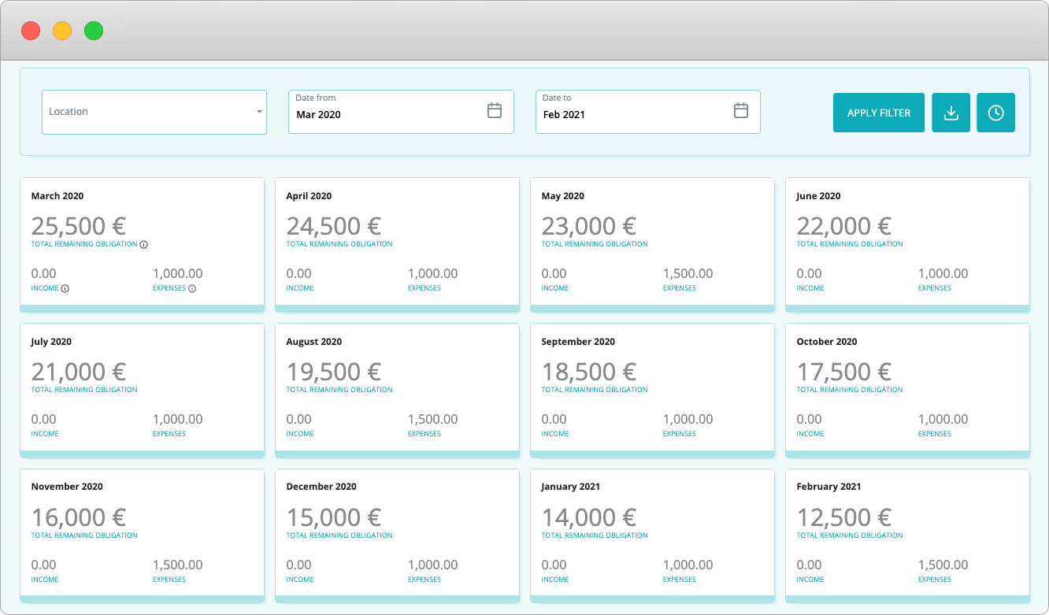1049x615 pixels.
Task: Click the yellow macOS minimize button
Action: pos(62,31)
